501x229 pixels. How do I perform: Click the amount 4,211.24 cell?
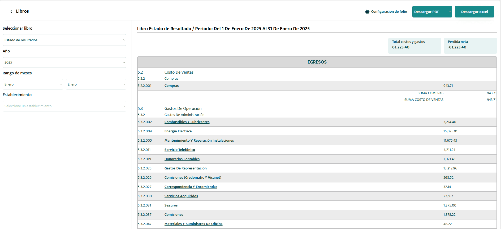click(449, 150)
